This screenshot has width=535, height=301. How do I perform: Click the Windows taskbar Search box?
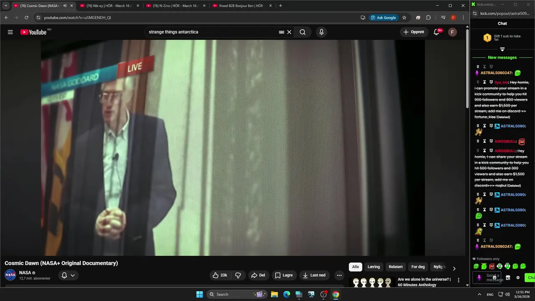coord(237,294)
